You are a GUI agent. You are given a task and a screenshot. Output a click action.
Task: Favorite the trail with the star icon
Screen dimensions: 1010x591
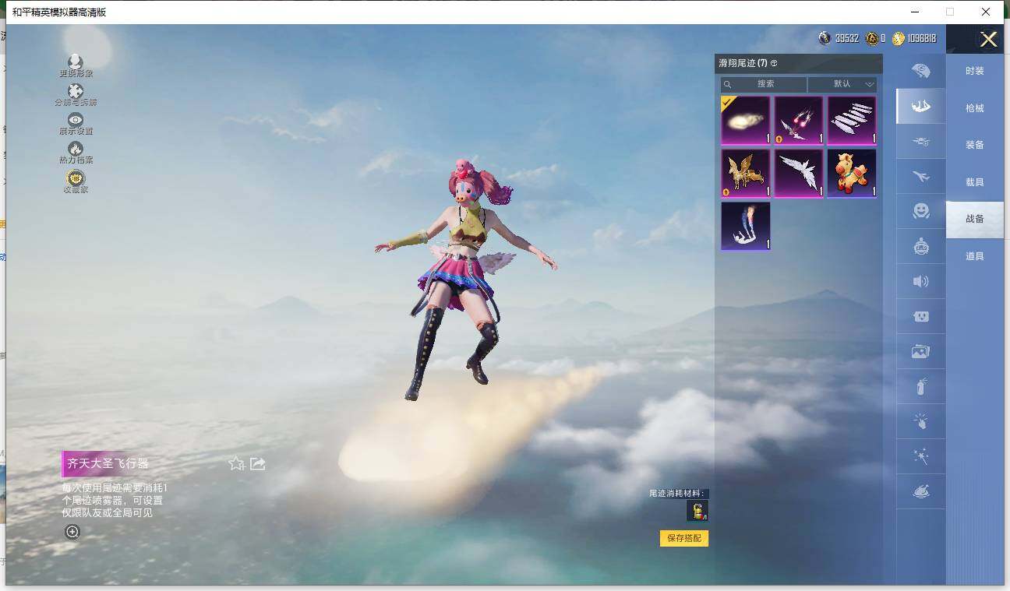tap(236, 463)
